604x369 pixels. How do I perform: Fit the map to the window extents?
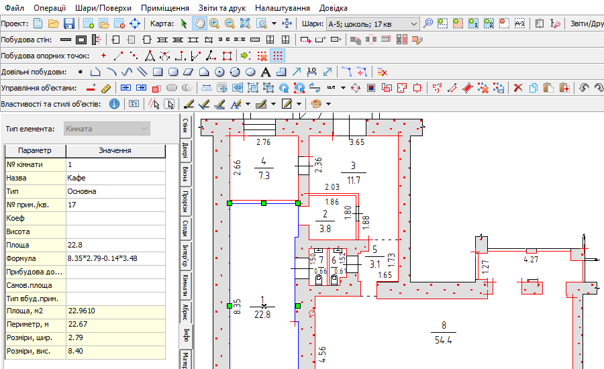click(x=245, y=23)
